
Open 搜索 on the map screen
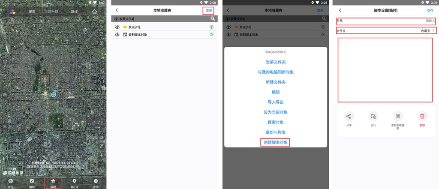point(32,12)
